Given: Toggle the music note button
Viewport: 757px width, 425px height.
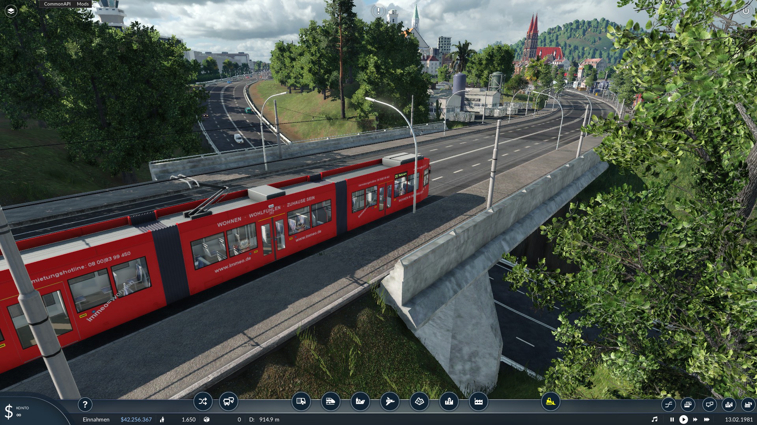Looking at the screenshot, I should click(654, 419).
